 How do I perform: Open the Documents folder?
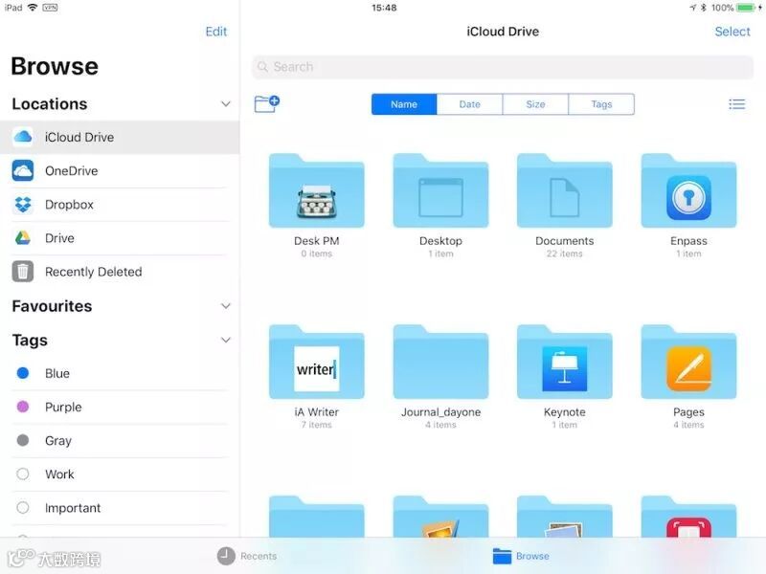[565, 190]
